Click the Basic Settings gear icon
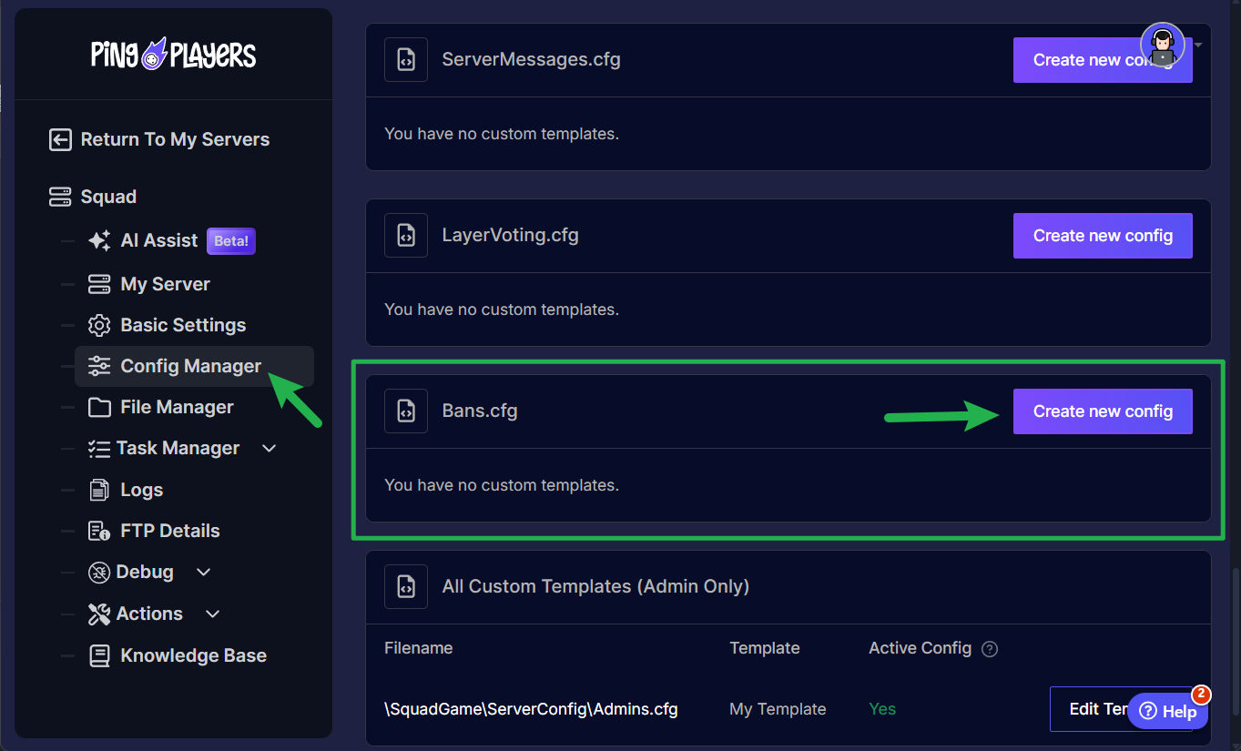This screenshot has height=751, width=1241. coord(99,325)
